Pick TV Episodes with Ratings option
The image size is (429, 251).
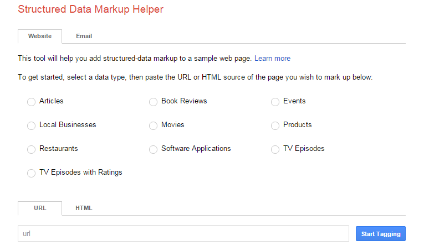coord(31,174)
